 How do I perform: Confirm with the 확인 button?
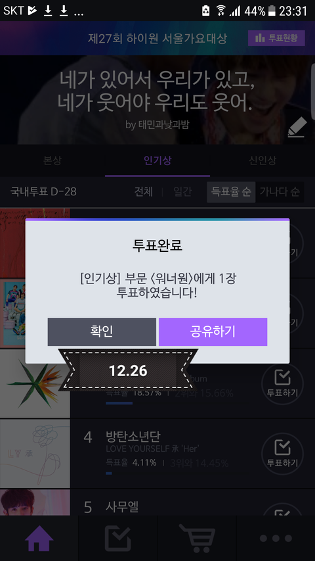(x=102, y=332)
